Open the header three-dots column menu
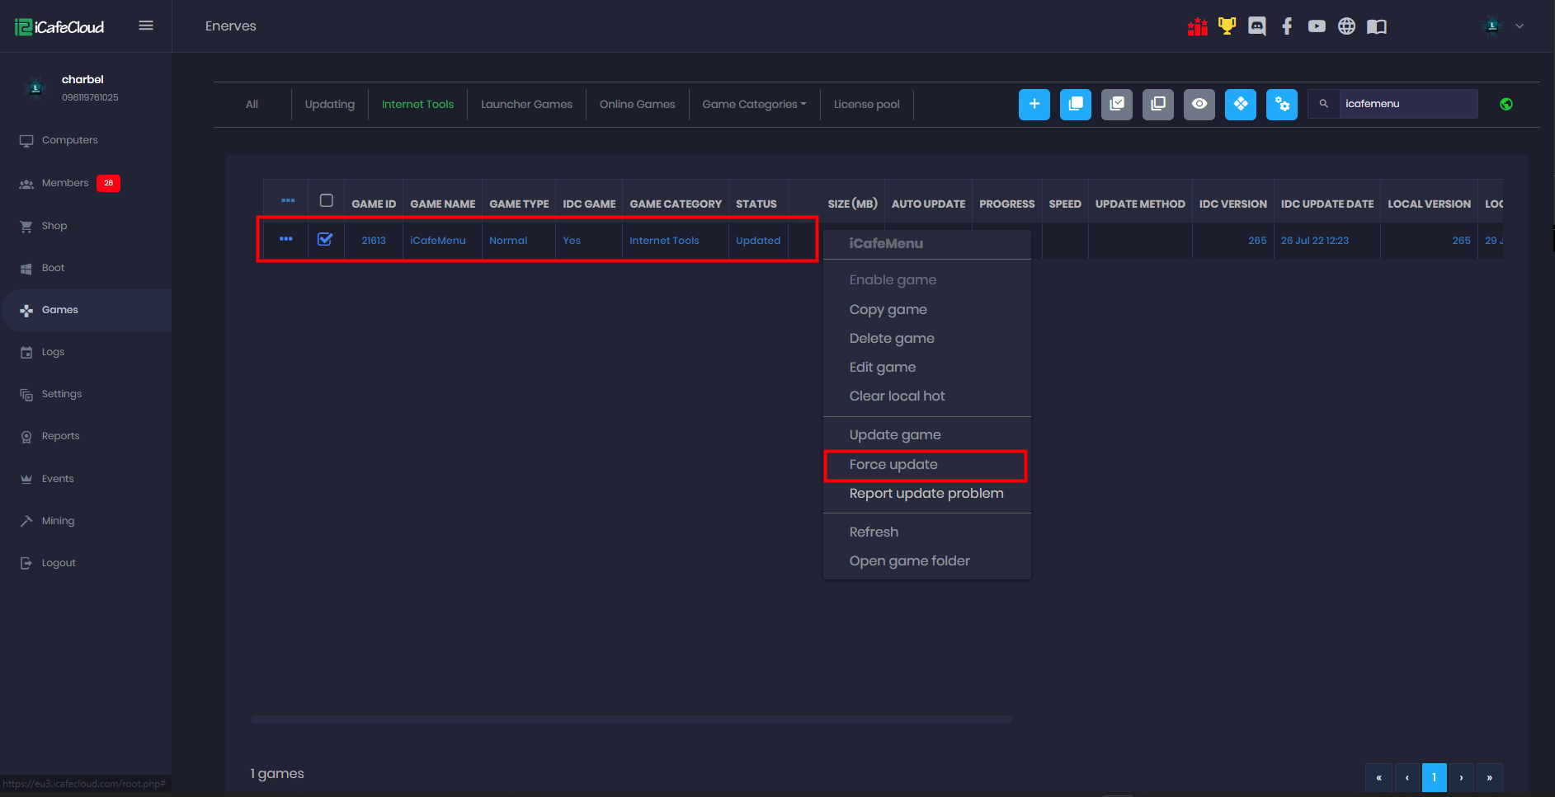Screen dimensions: 1555x797 [x=288, y=200]
